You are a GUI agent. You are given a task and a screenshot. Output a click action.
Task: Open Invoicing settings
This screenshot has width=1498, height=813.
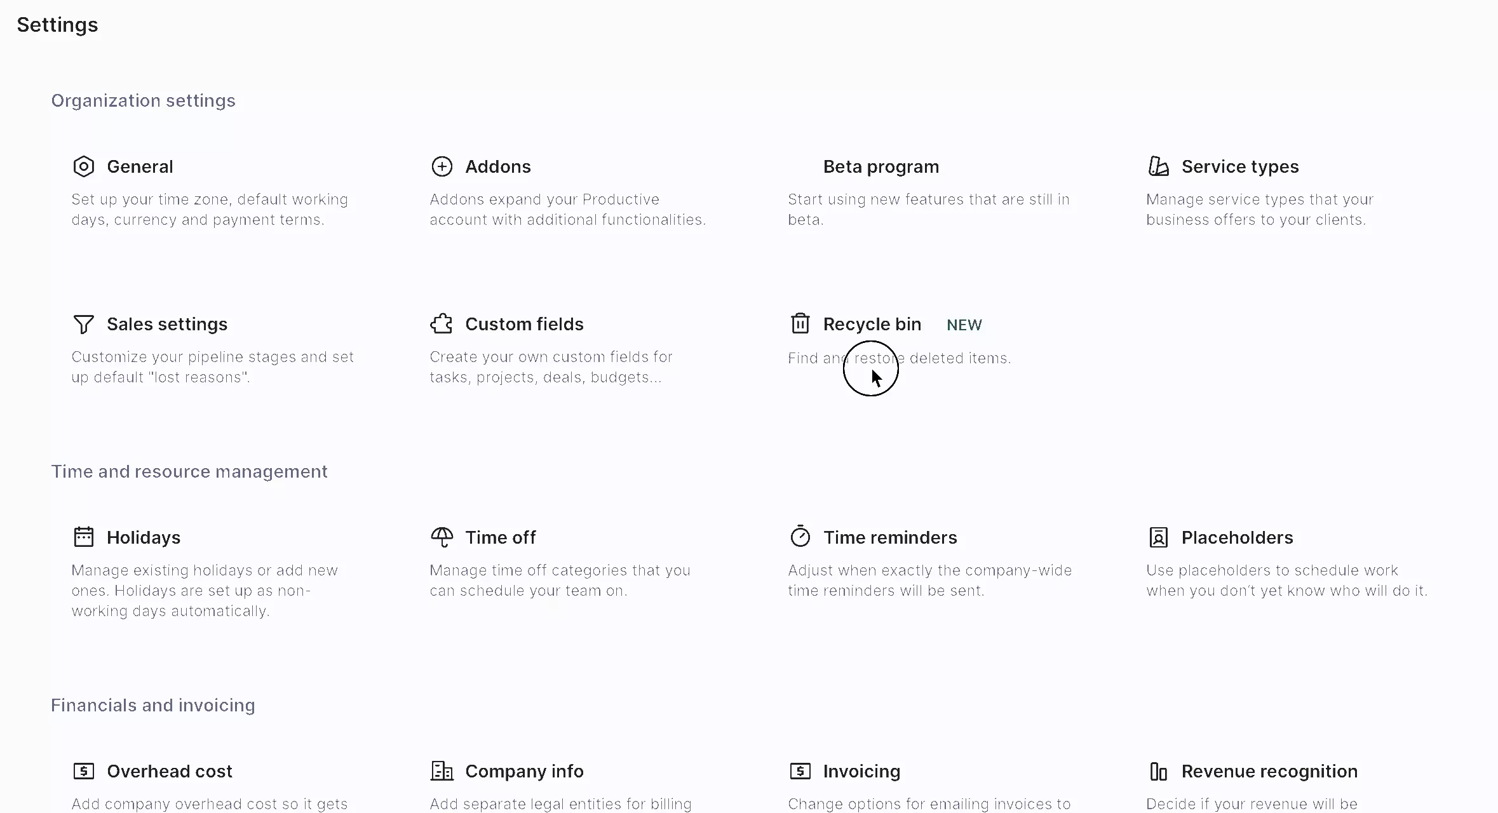861,771
